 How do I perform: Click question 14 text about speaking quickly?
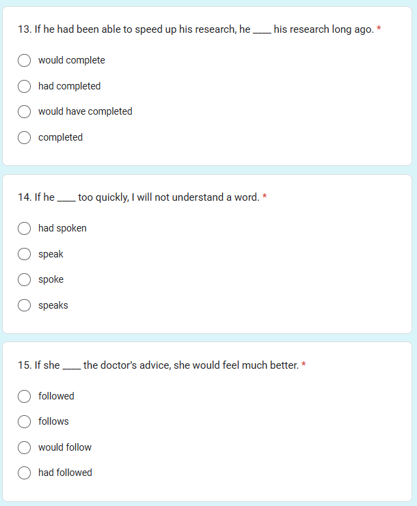[139, 197]
